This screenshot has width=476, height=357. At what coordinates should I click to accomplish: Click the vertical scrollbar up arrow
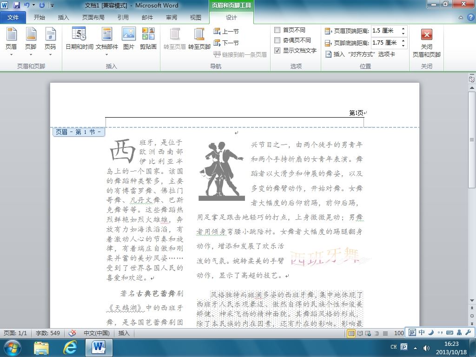tap(472, 88)
